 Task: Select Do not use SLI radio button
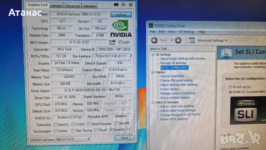tap(230, 87)
